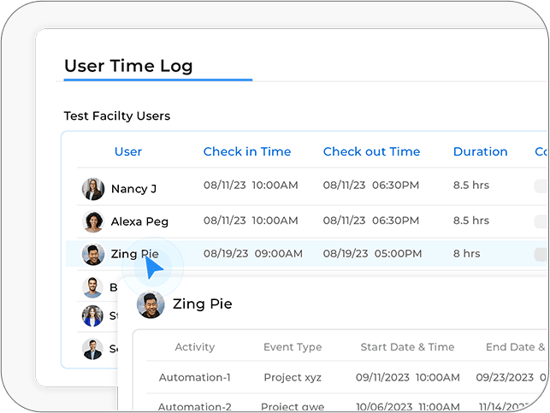Toggle the switch in Alexa Peg's row

[x=541, y=221]
